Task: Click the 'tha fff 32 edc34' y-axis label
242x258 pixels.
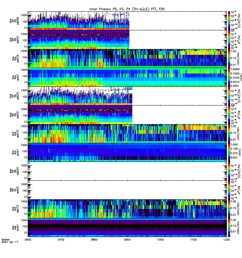Action: point(14,21)
